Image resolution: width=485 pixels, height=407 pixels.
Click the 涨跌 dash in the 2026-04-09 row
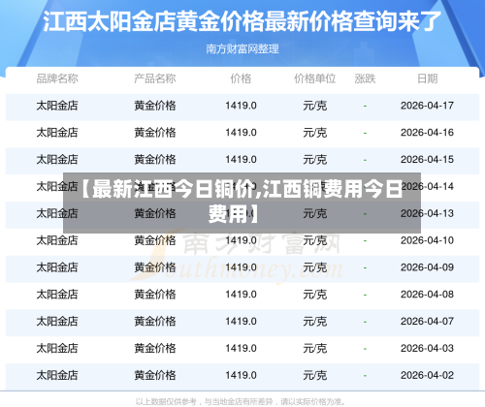pos(365,267)
